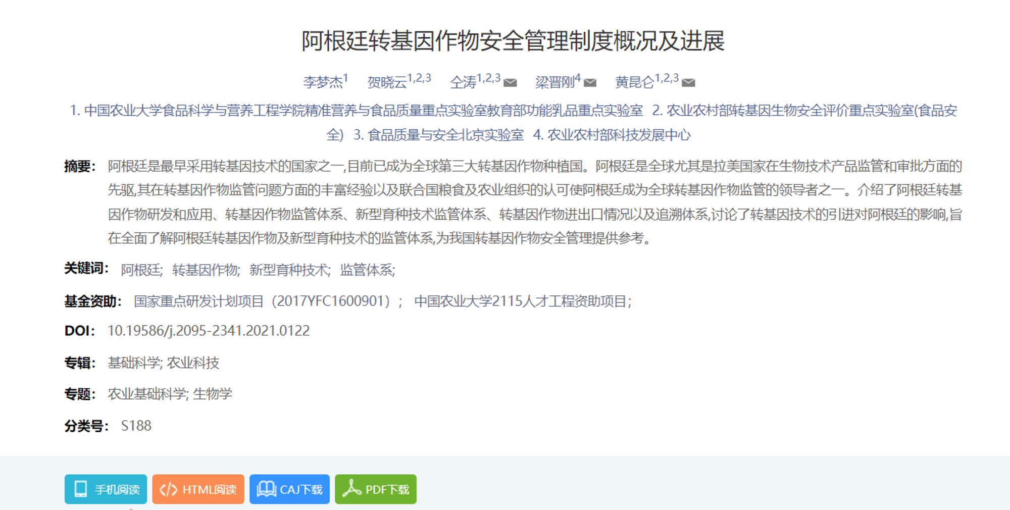Open institution 3. 食品质量与安全北京实验室
The width and height of the screenshot is (1010, 510).
click(x=438, y=135)
